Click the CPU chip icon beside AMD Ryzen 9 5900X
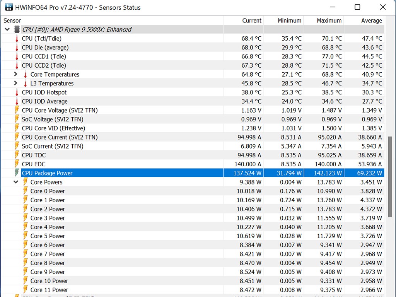Viewport: 396px width, 297px height. [x=17, y=29]
